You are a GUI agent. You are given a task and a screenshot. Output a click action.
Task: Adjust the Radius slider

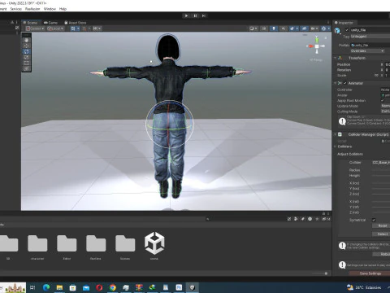point(381,170)
